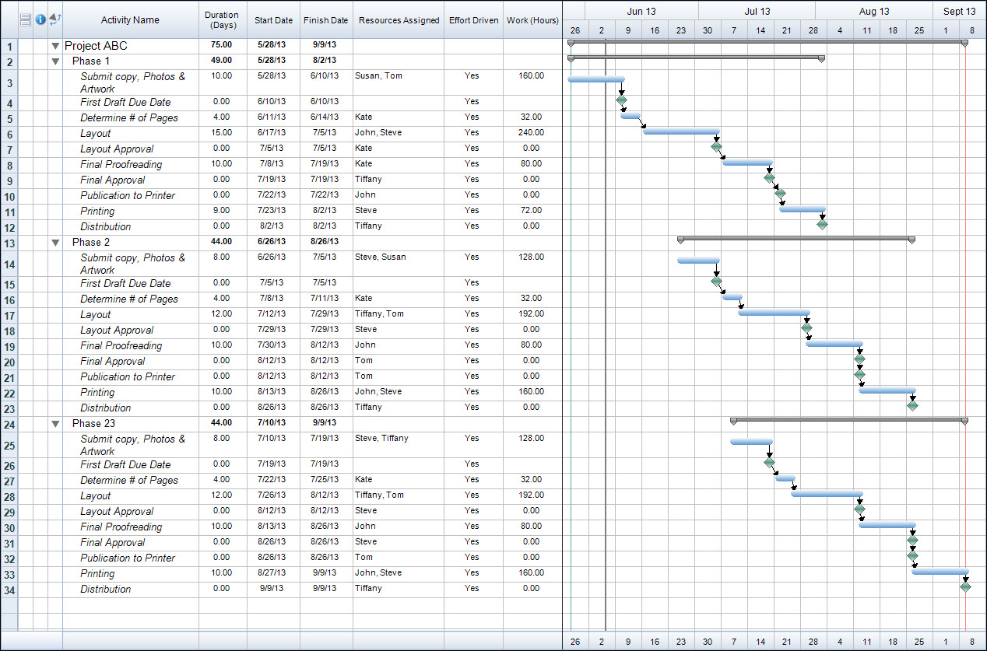Viewport: 987px width, 651px height.
Task: Collapse the Project ABC summary row
Action: click(x=55, y=46)
